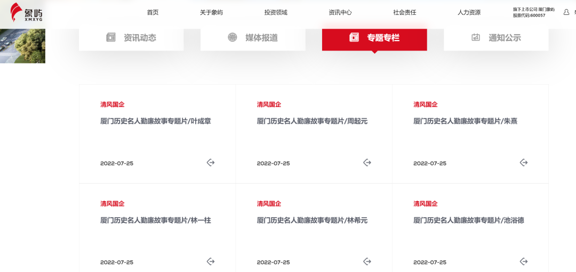Switch to the 资讯动态 tab
The image size is (576, 272).
point(131,38)
